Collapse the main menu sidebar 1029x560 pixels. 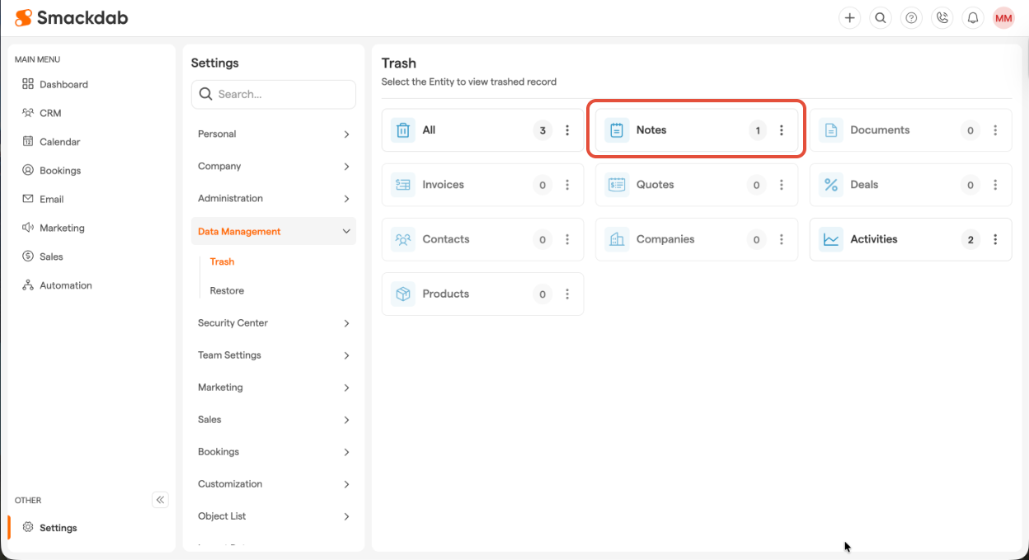pyautogui.click(x=161, y=500)
